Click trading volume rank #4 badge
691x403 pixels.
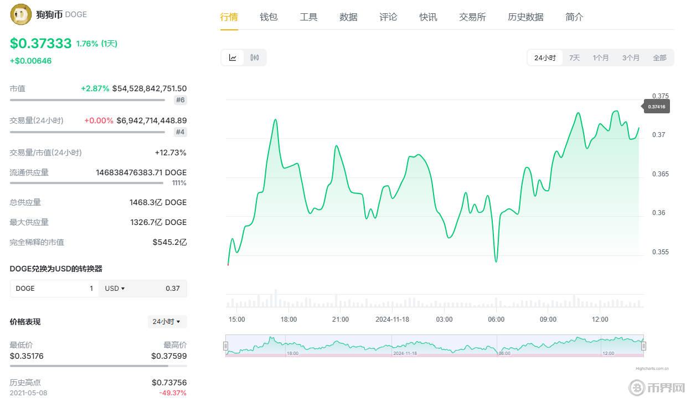pyautogui.click(x=180, y=132)
